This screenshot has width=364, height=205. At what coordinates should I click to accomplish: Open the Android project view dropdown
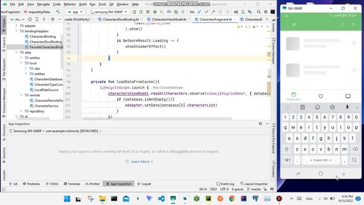[x=18, y=19]
